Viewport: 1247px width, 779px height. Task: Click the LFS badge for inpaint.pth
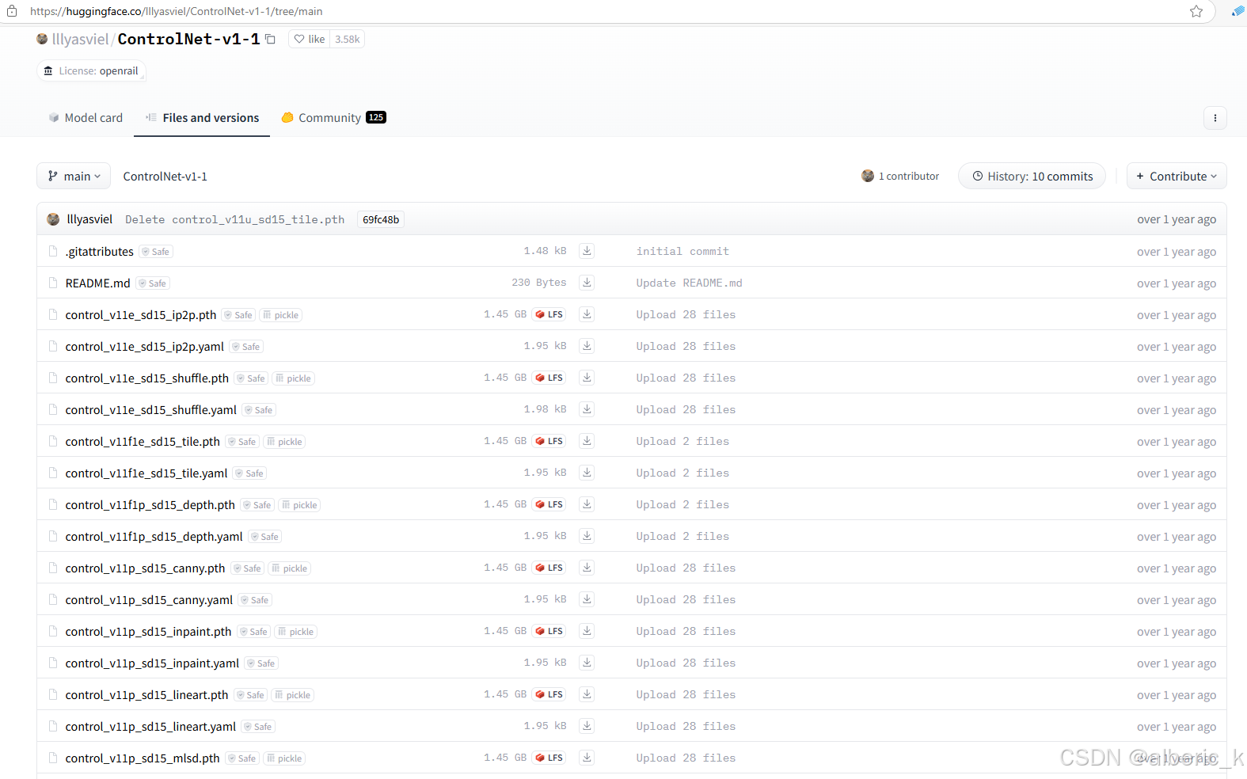[x=549, y=631]
